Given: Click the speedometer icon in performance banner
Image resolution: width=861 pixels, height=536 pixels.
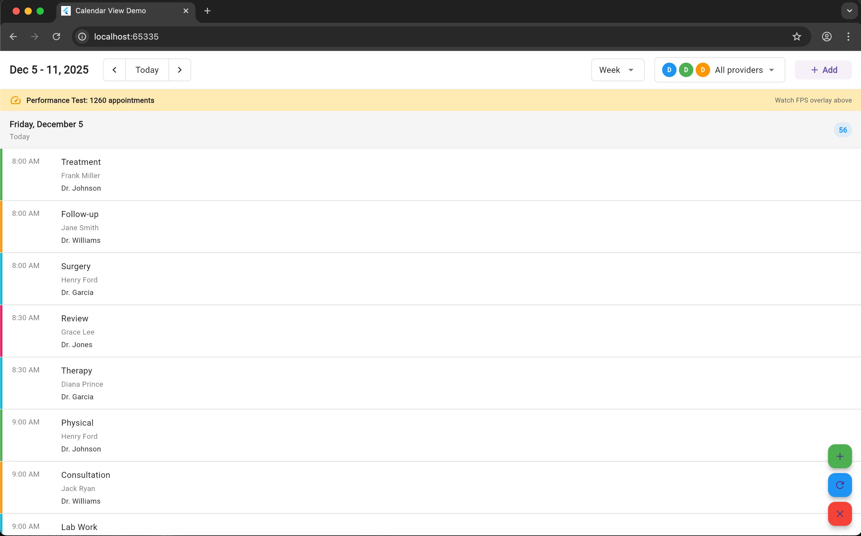Looking at the screenshot, I should [x=16, y=100].
